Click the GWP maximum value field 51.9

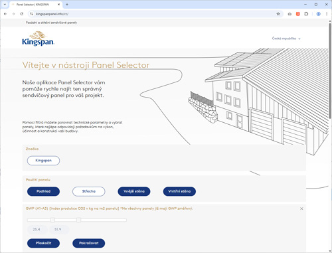point(58,229)
